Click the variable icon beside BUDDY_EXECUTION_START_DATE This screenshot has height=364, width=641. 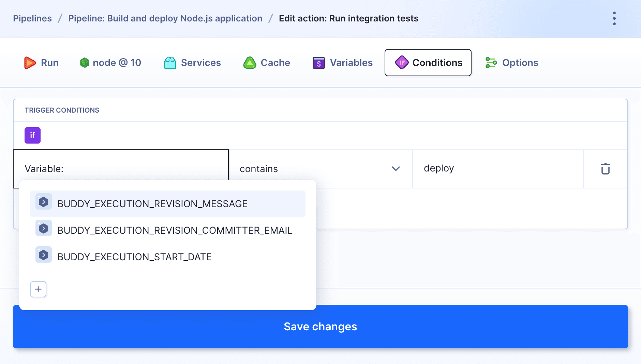click(43, 254)
